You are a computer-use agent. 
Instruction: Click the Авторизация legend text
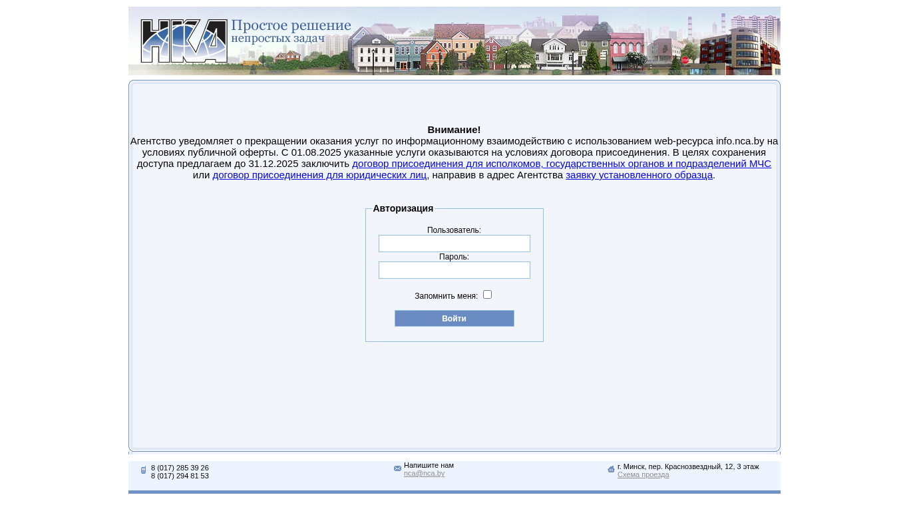403,208
